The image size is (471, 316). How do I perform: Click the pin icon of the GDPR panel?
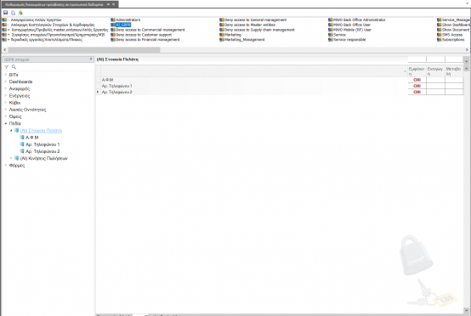click(x=91, y=59)
